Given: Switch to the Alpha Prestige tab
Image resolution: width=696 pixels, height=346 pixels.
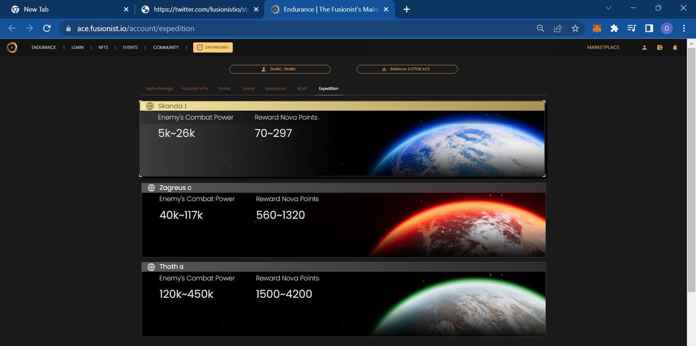Looking at the screenshot, I should (x=159, y=89).
